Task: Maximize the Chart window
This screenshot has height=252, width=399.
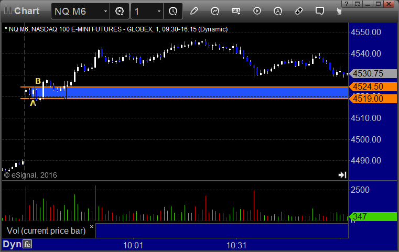Action: click(378, 4)
